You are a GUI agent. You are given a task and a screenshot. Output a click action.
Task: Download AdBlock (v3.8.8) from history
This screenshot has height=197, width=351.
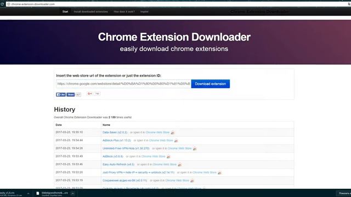[x=113, y=157]
